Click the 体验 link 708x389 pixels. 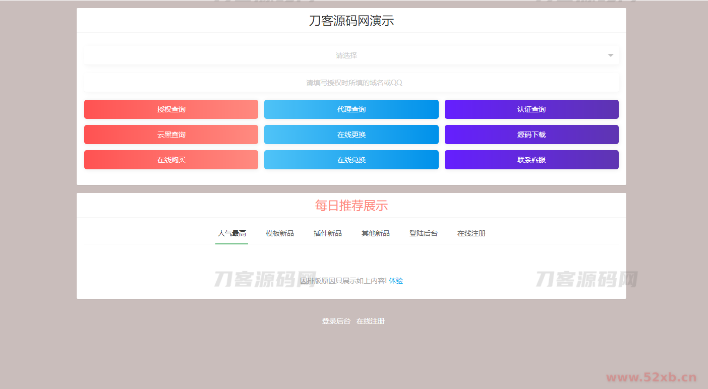coord(396,281)
